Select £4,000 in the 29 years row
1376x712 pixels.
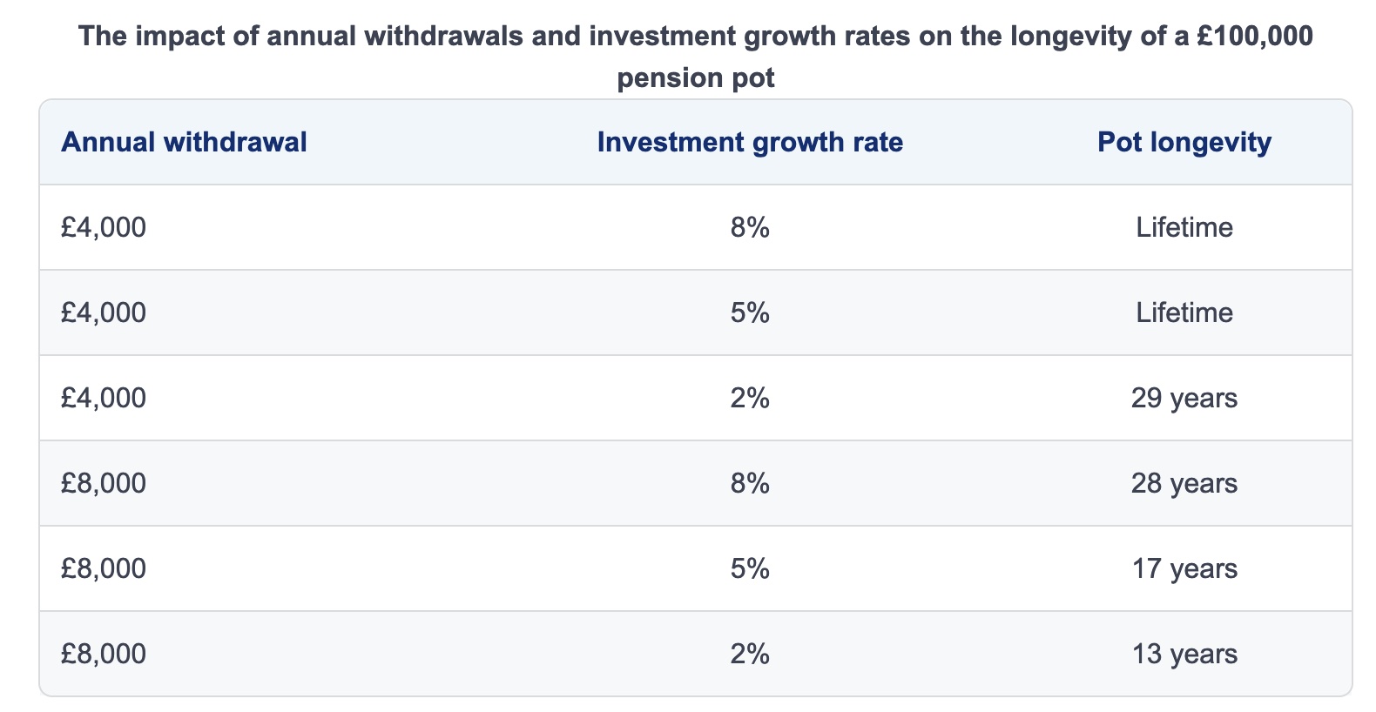(x=104, y=398)
